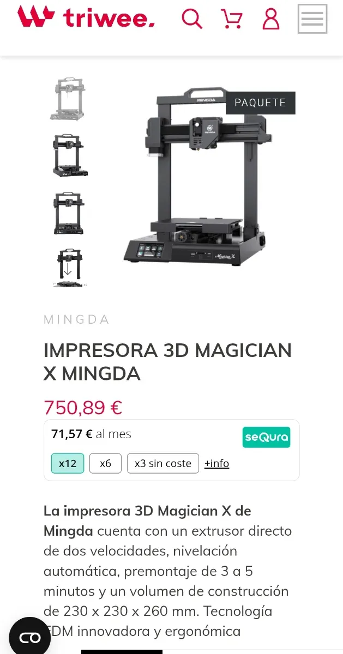This screenshot has height=654, width=343.
Task: Select the x12 installment option
Action: pos(68,463)
